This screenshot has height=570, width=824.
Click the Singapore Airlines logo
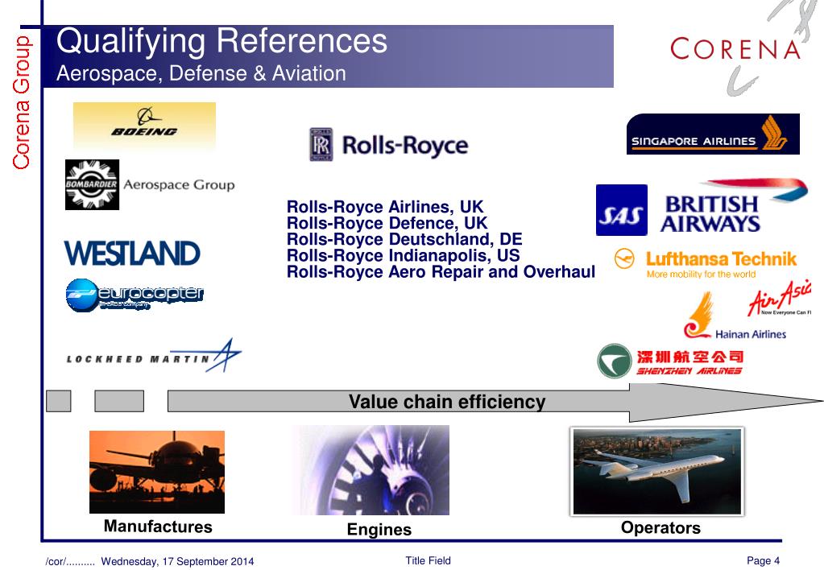coord(713,134)
